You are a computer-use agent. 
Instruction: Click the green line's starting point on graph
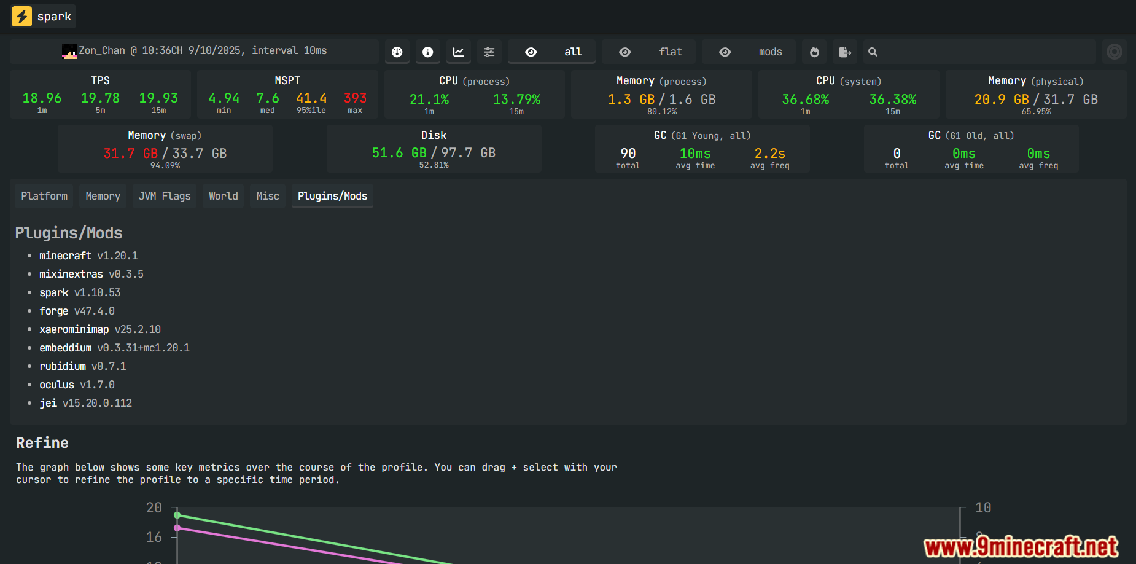(x=177, y=515)
